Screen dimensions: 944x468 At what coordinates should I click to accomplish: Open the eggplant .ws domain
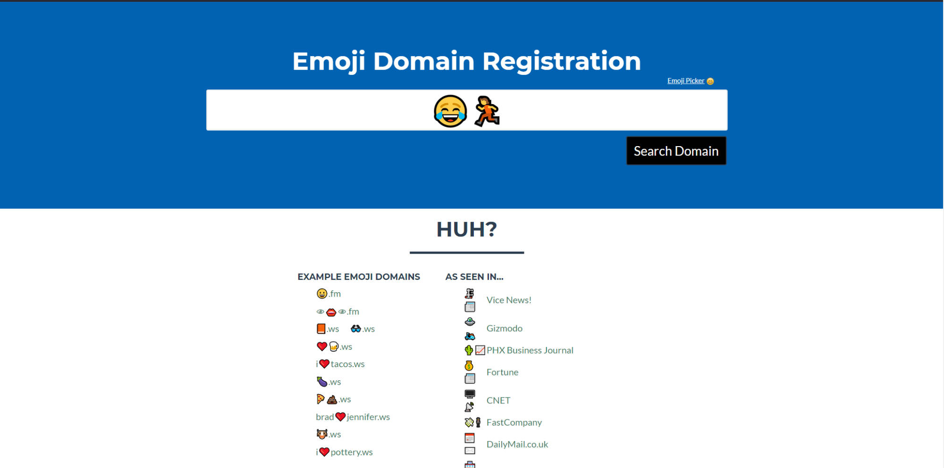click(329, 382)
